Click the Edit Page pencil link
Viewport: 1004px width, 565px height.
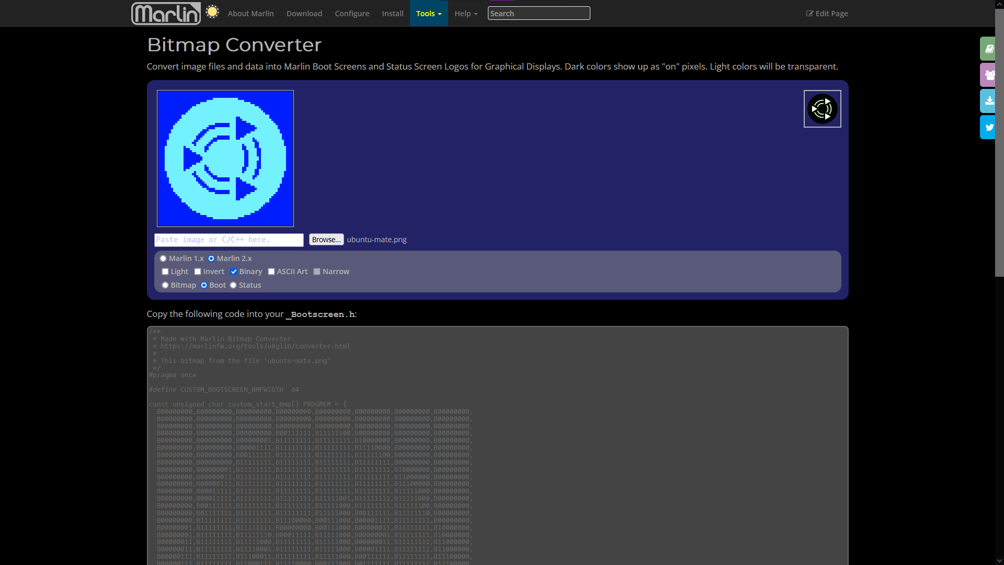point(827,14)
